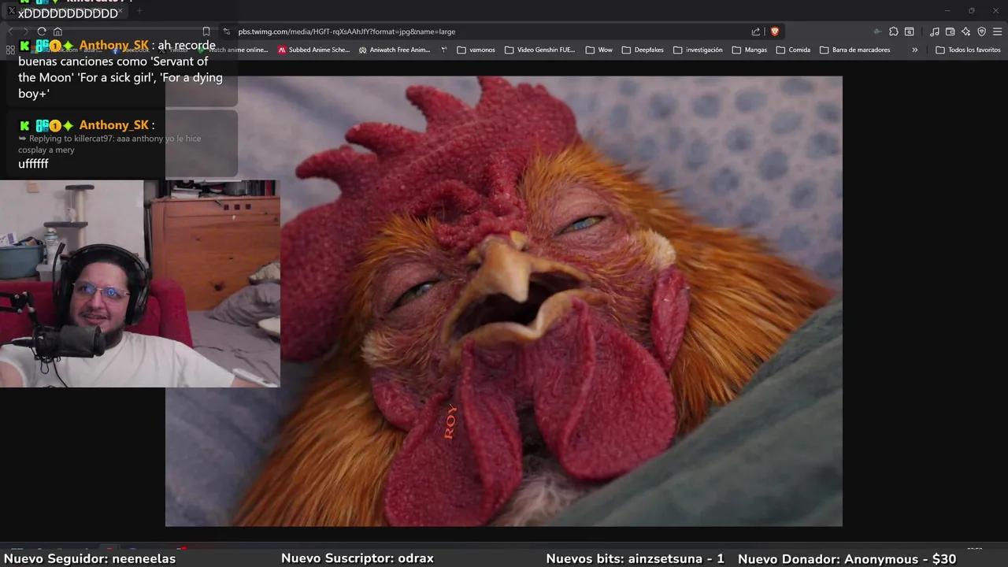Open site settings icon left of the URL

point(227,31)
